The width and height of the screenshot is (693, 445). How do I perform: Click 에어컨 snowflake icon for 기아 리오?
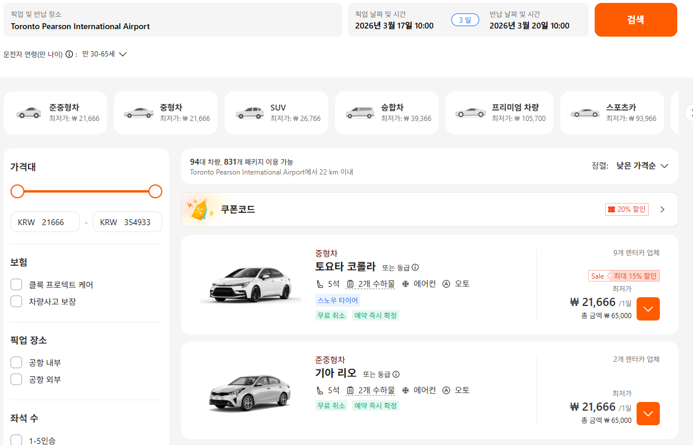pos(406,391)
